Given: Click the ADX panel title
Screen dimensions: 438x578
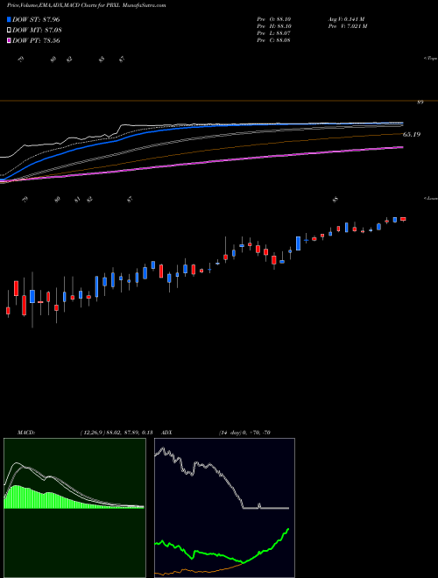Looking at the screenshot, I should 167,433.
